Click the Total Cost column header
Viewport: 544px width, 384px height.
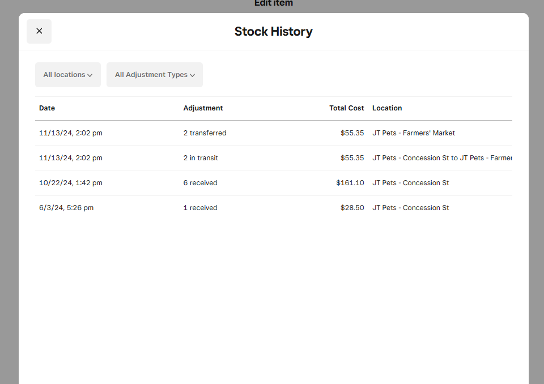[346, 108]
